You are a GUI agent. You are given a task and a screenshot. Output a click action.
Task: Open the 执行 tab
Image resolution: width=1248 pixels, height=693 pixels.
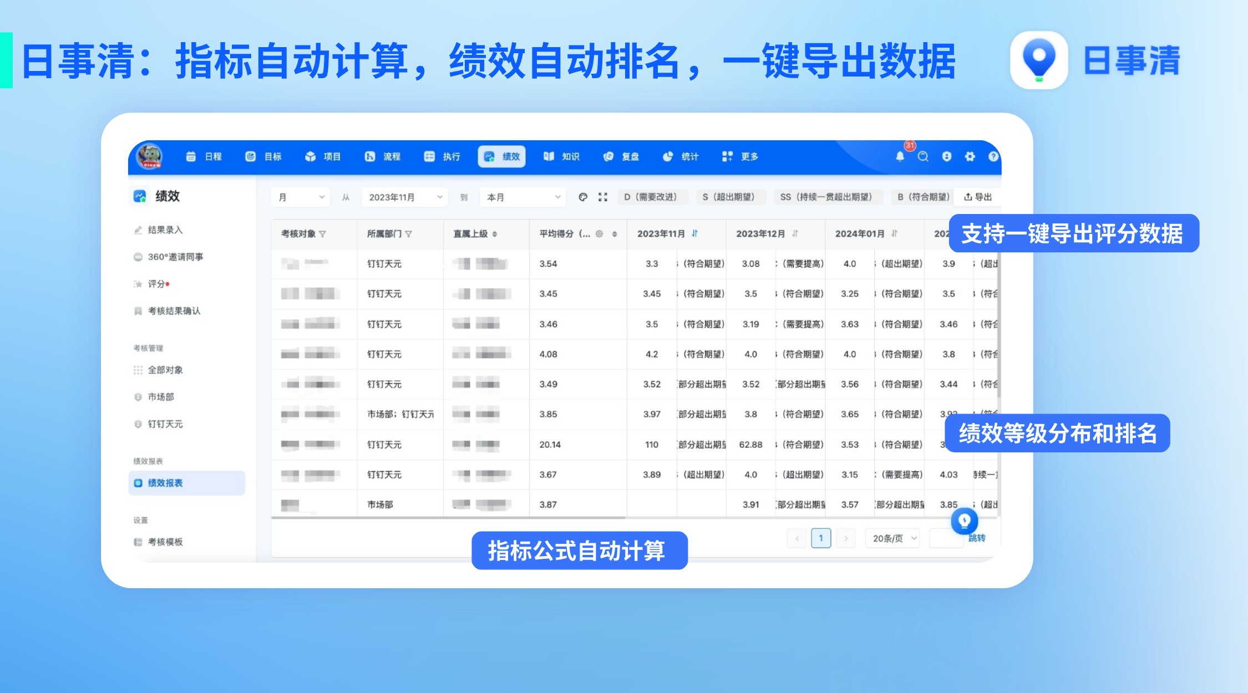442,157
